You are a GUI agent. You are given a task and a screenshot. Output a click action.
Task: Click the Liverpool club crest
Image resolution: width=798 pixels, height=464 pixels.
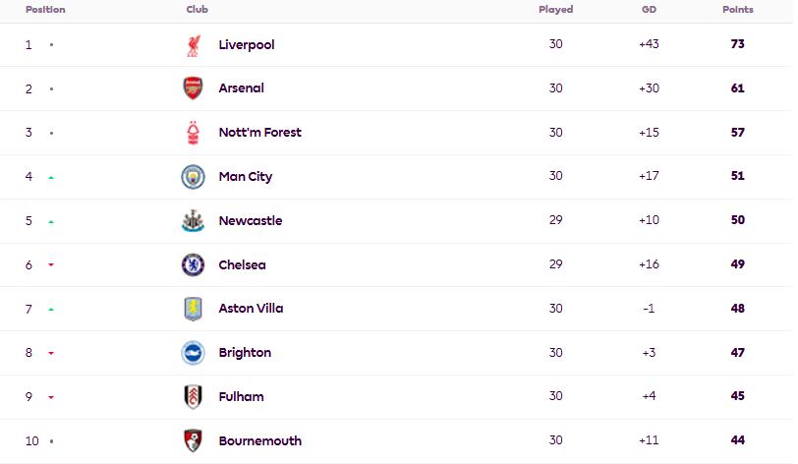tap(193, 45)
